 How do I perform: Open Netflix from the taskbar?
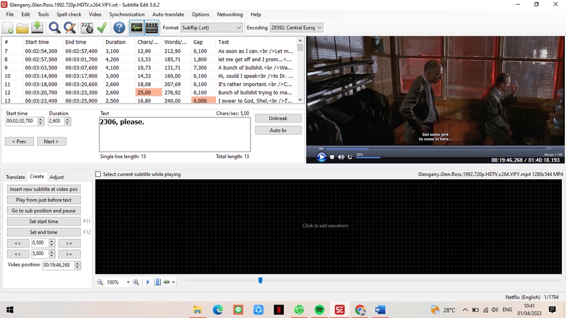click(279, 310)
